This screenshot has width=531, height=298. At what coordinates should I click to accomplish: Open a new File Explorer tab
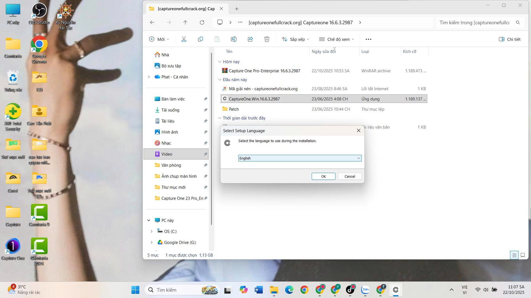[x=237, y=9]
